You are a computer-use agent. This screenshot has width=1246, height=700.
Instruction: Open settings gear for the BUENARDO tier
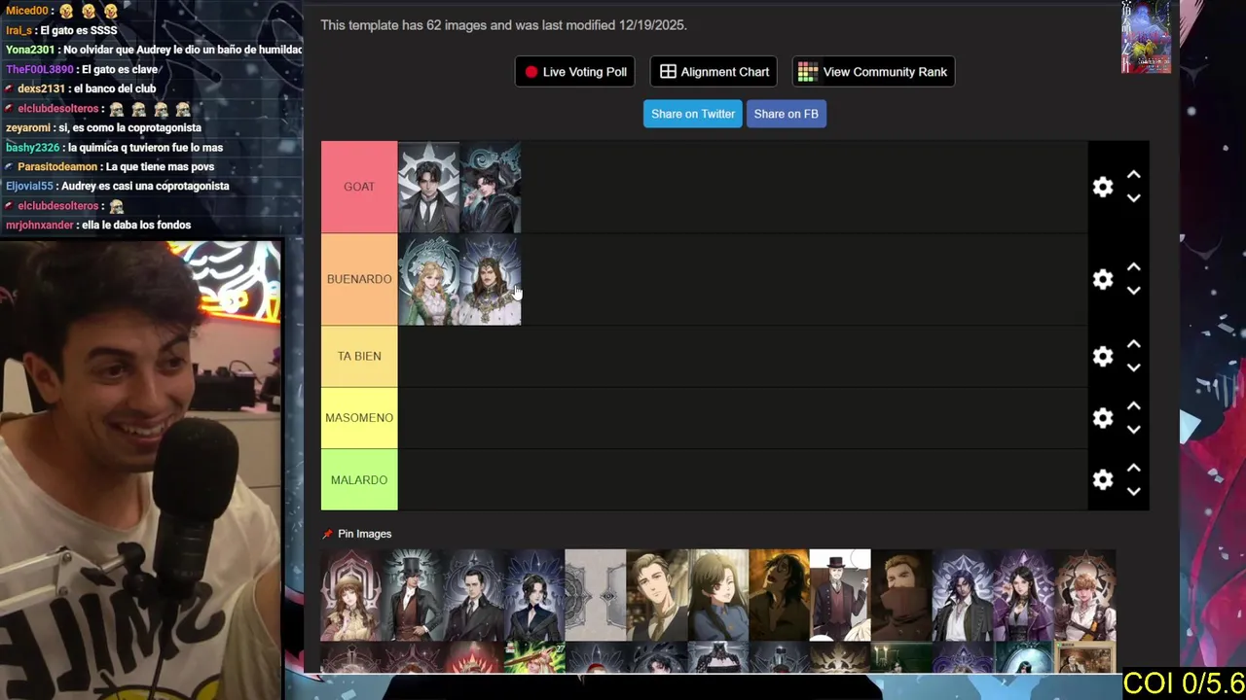[1102, 279]
